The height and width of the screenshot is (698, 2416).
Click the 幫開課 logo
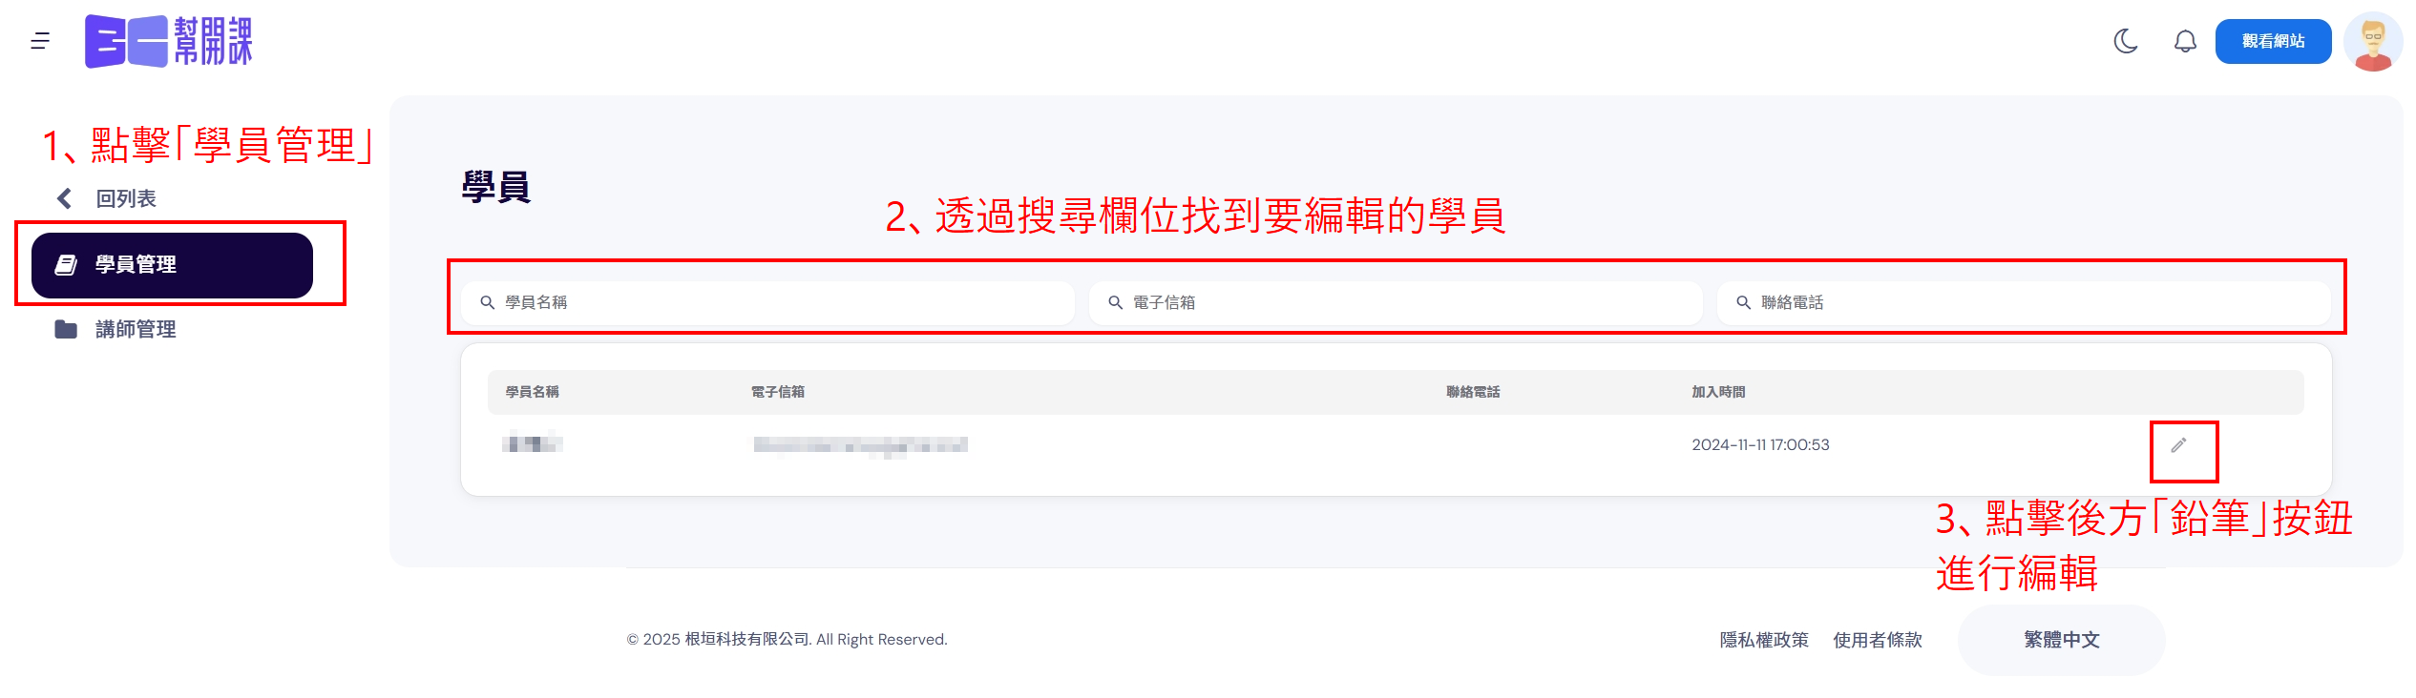pyautogui.click(x=169, y=41)
